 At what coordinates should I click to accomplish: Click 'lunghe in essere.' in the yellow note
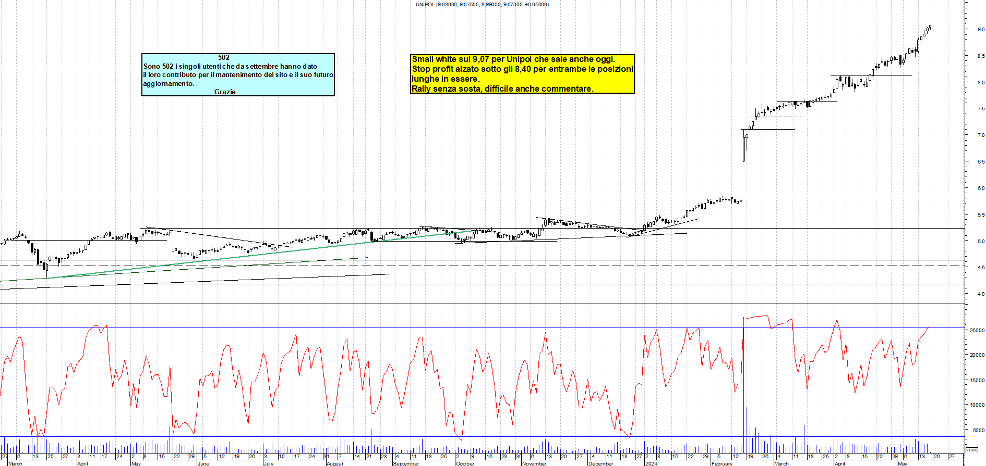pos(446,79)
